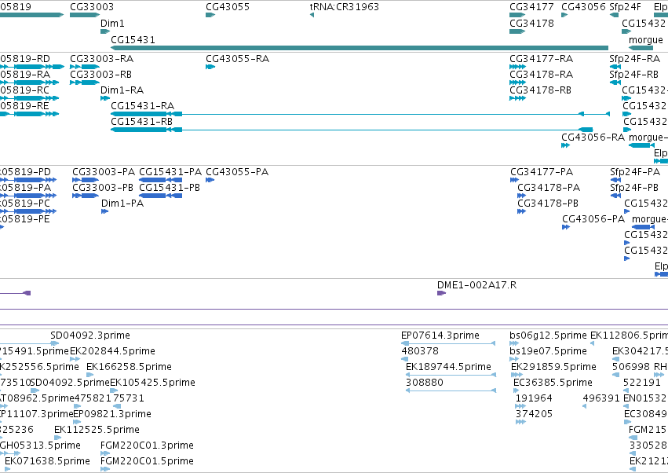Click transcript Sfp24F-RB
The image size is (668, 473).
point(633,74)
